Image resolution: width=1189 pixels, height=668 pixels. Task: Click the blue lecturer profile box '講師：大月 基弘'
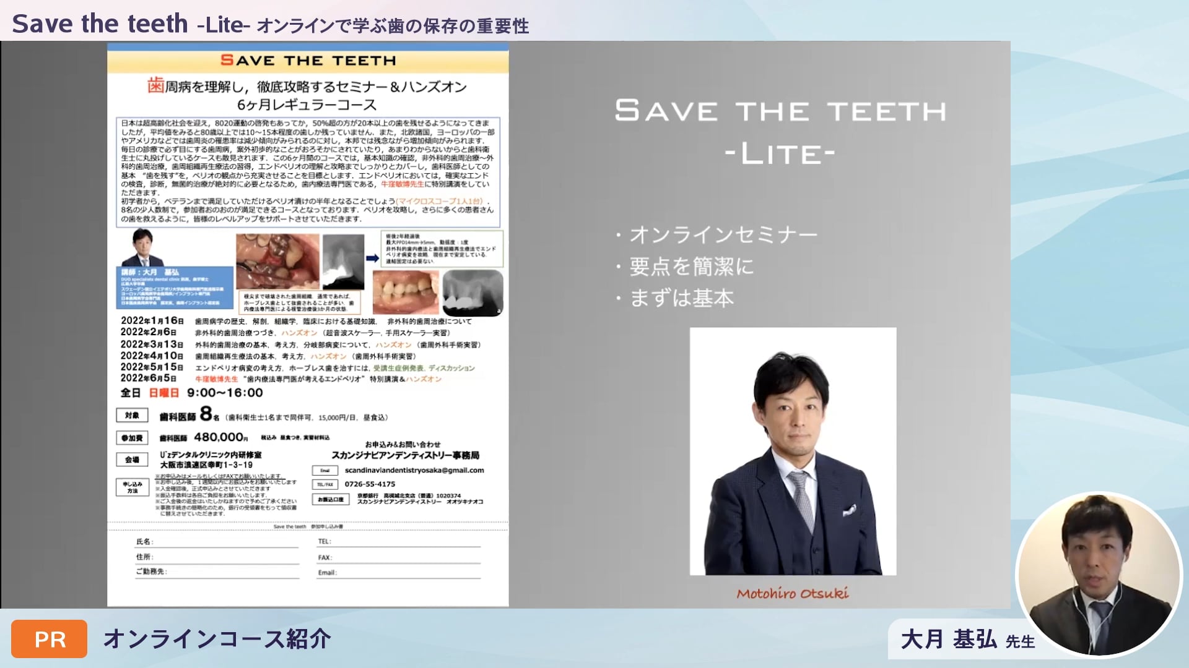(x=175, y=288)
